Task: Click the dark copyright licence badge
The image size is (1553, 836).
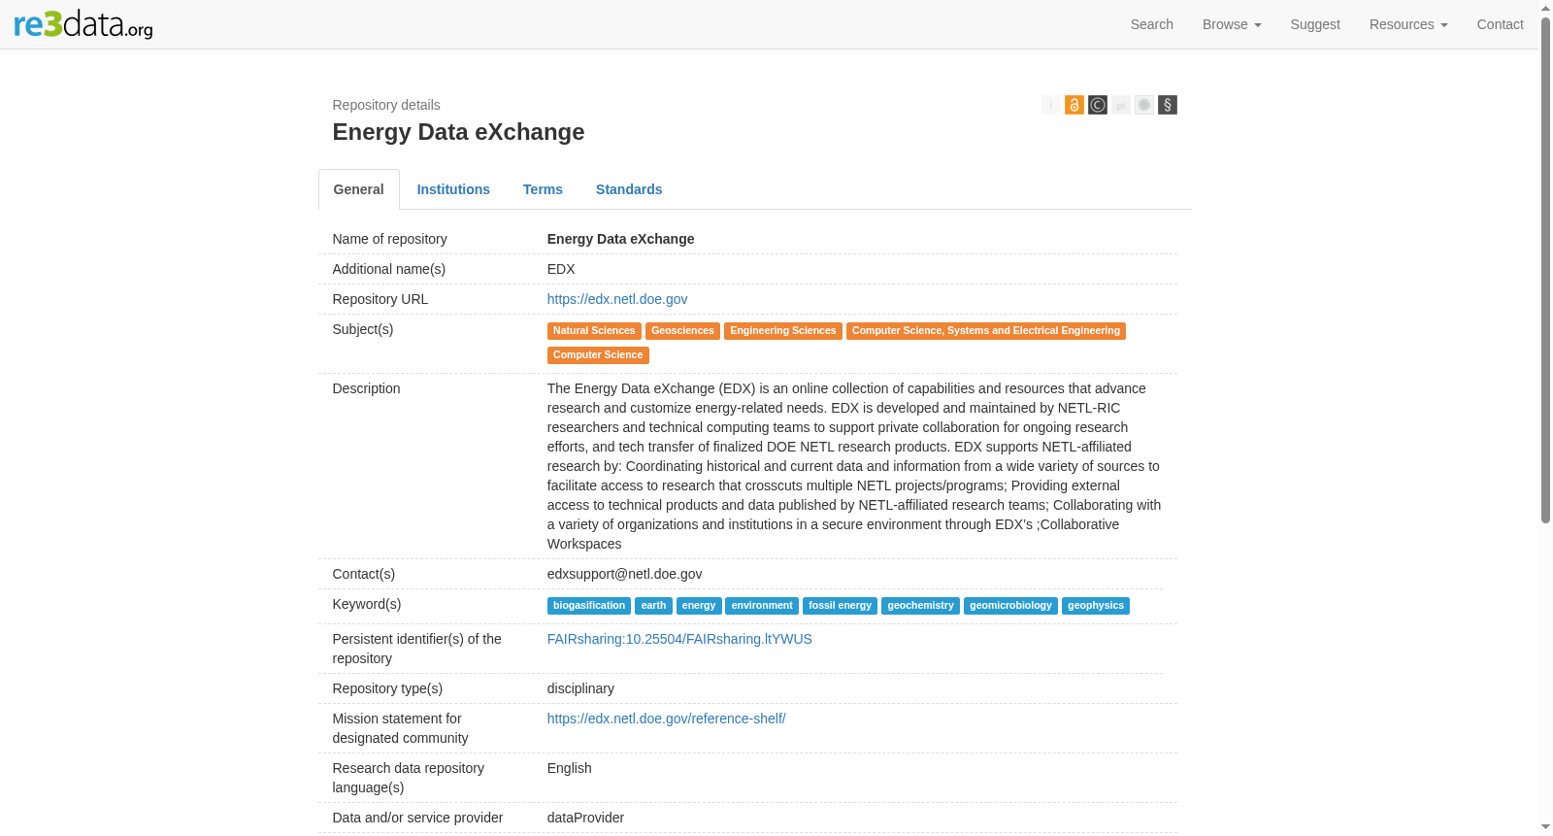Action: pos(1098,105)
